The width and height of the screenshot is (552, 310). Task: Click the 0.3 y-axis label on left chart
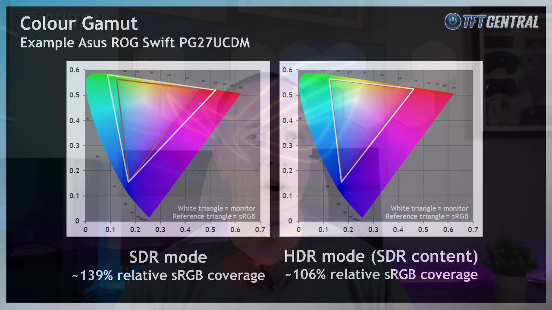[x=75, y=146]
